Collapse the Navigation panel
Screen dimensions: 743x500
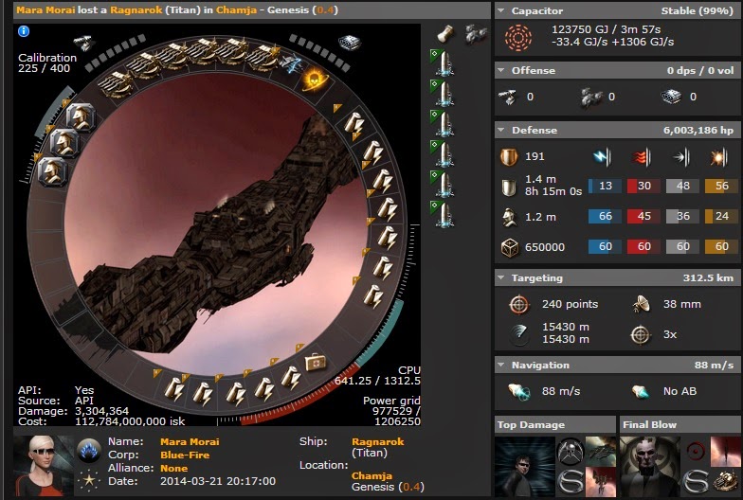(x=501, y=365)
